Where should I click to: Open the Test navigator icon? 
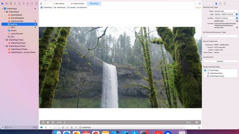(x=24, y=3)
